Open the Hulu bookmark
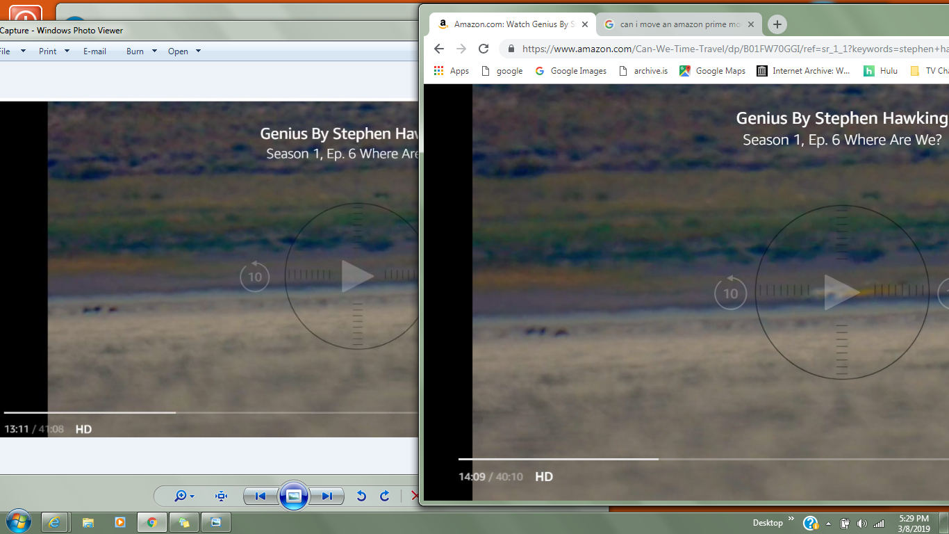The image size is (949, 534). click(881, 71)
